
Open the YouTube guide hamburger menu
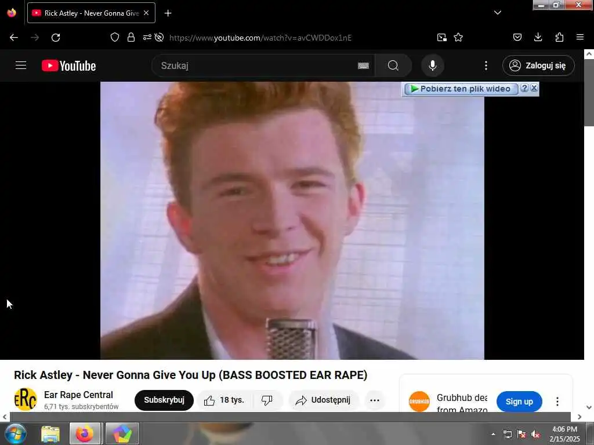pos(21,65)
